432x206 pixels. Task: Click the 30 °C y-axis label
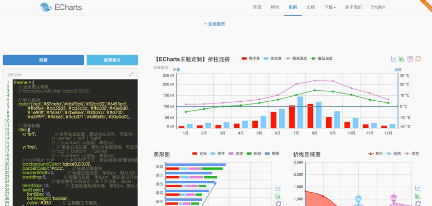pos(404,75)
